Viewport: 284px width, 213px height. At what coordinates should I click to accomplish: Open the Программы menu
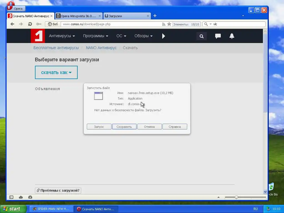pos(96,36)
